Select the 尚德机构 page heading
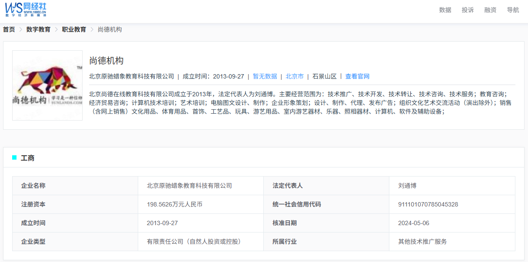The image size is (528, 262). (x=106, y=61)
